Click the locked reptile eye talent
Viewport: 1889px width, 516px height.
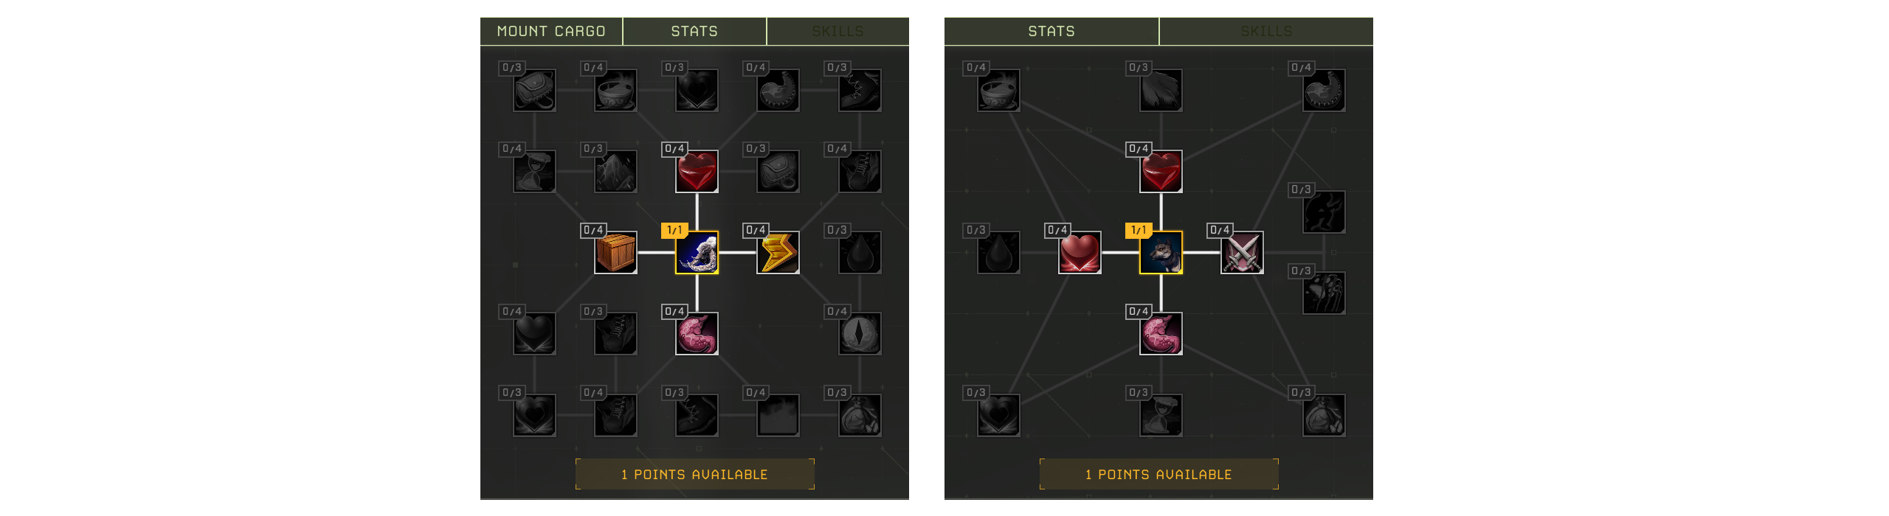(859, 334)
